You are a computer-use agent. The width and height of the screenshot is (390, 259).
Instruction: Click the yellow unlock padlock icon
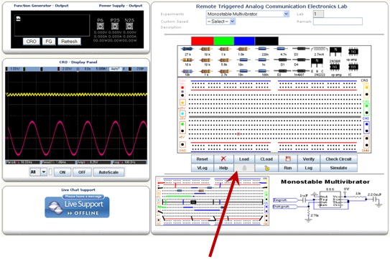(x=266, y=168)
